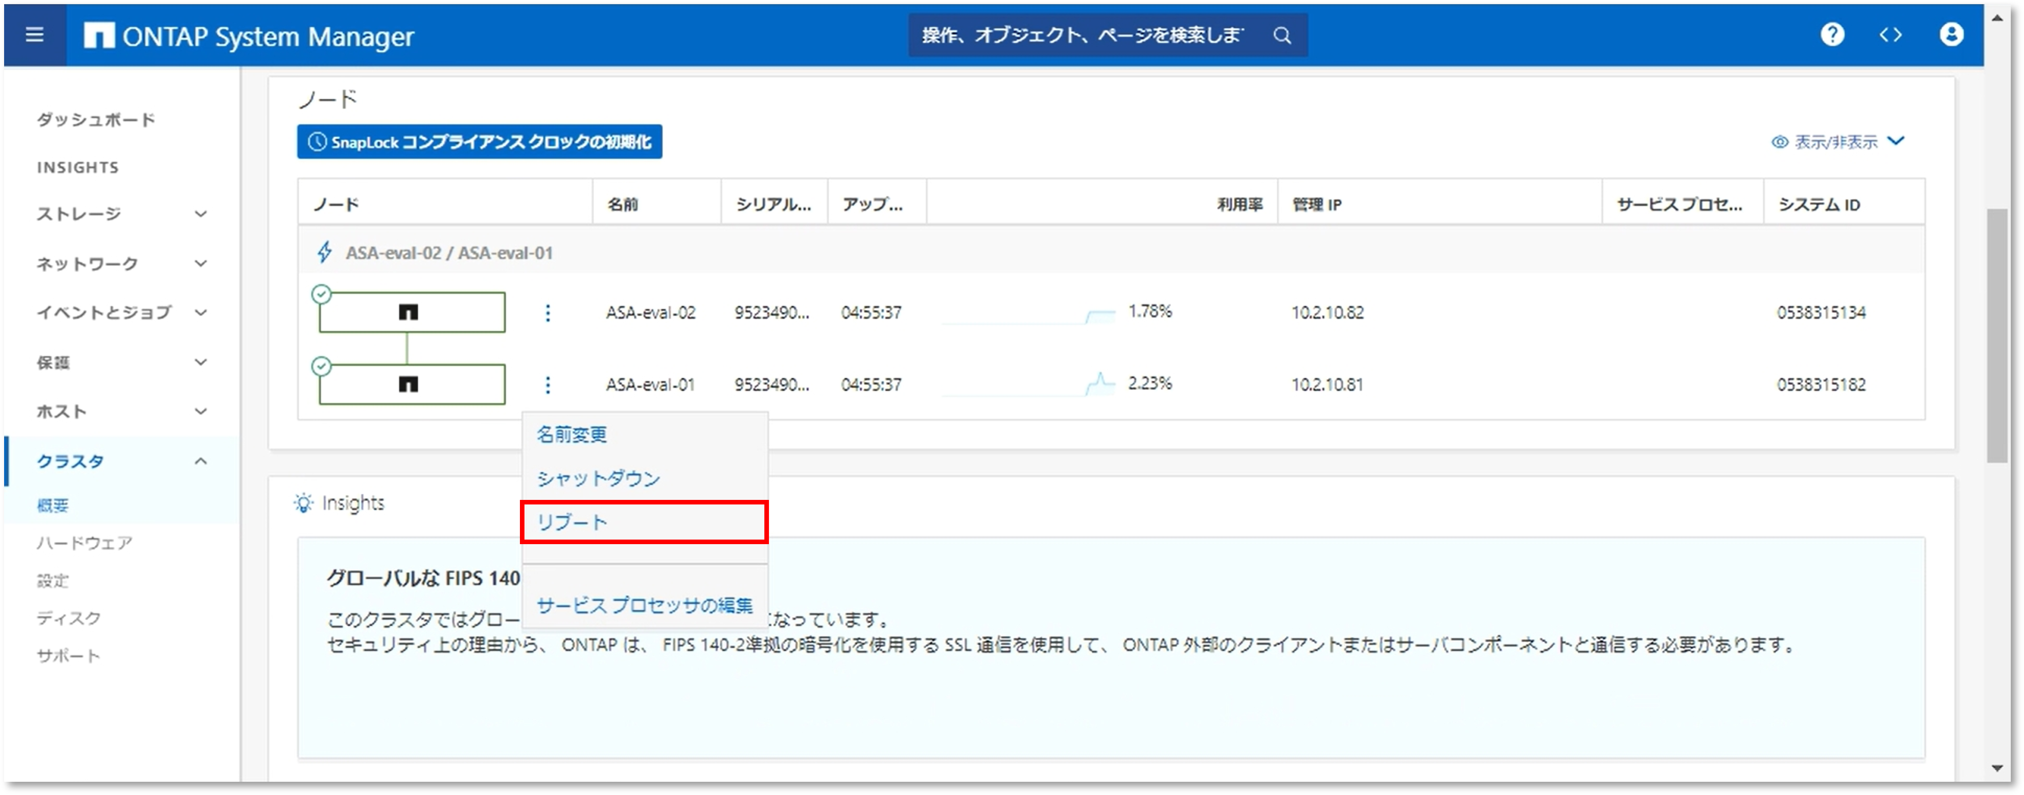Open 設定 under クラスタ
Viewport: 2024px width, 795px height.
click(52, 581)
